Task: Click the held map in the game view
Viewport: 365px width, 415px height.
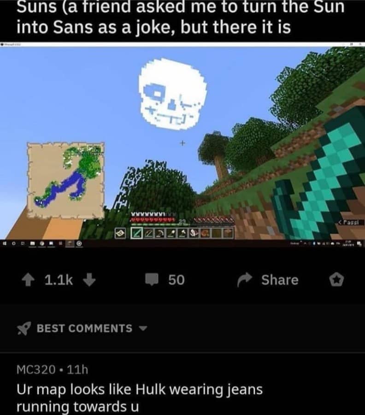Action: coord(66,180)
